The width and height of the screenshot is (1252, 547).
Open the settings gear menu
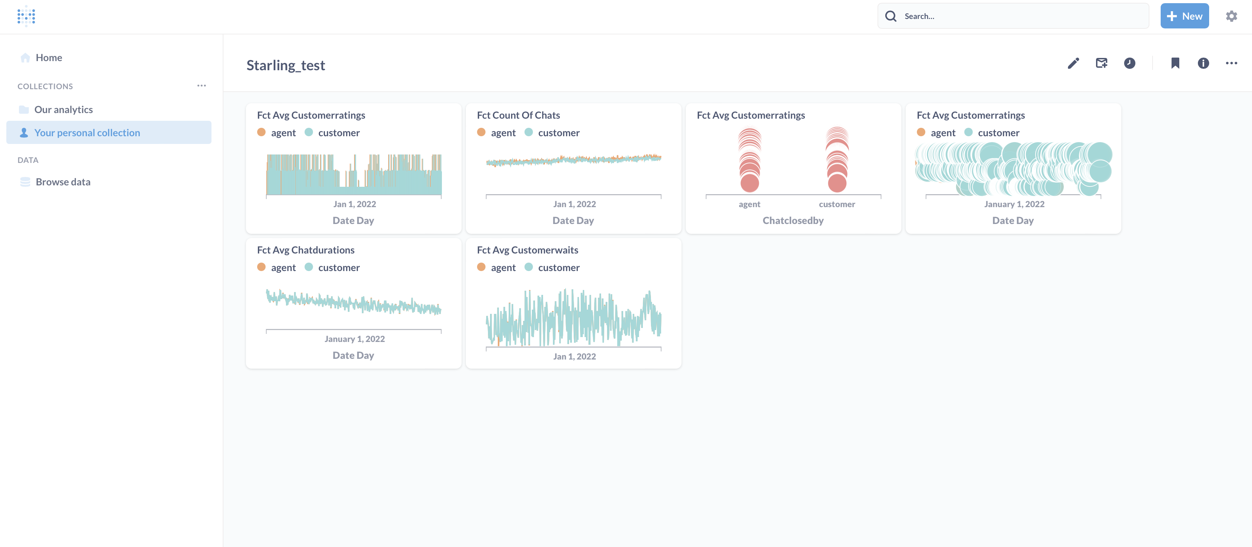(x=1231, y=16)
